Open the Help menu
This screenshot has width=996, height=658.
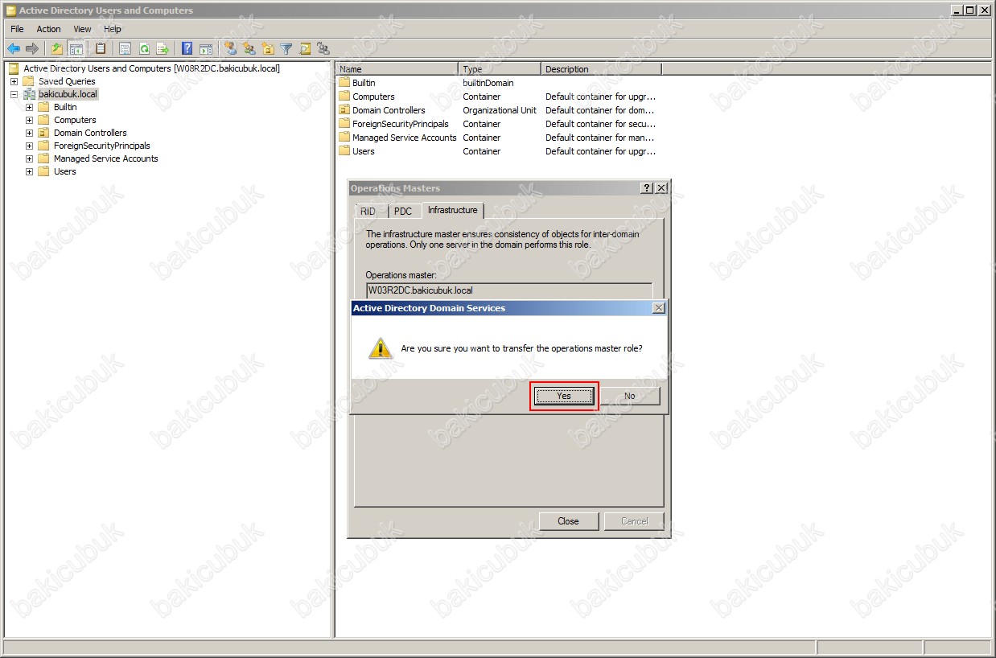tap(113, 29)
